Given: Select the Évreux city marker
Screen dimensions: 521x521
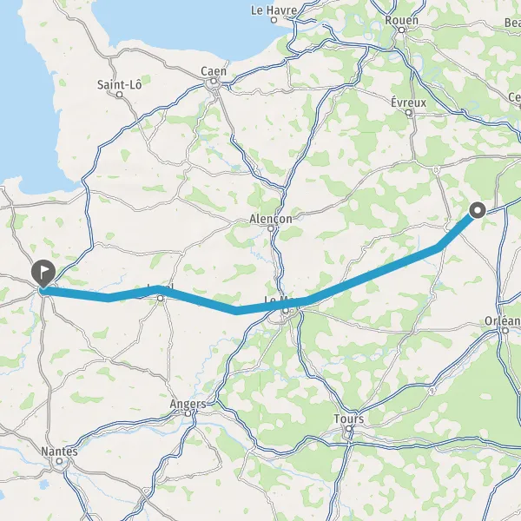Looking at the screenshot, I should 409,113.
